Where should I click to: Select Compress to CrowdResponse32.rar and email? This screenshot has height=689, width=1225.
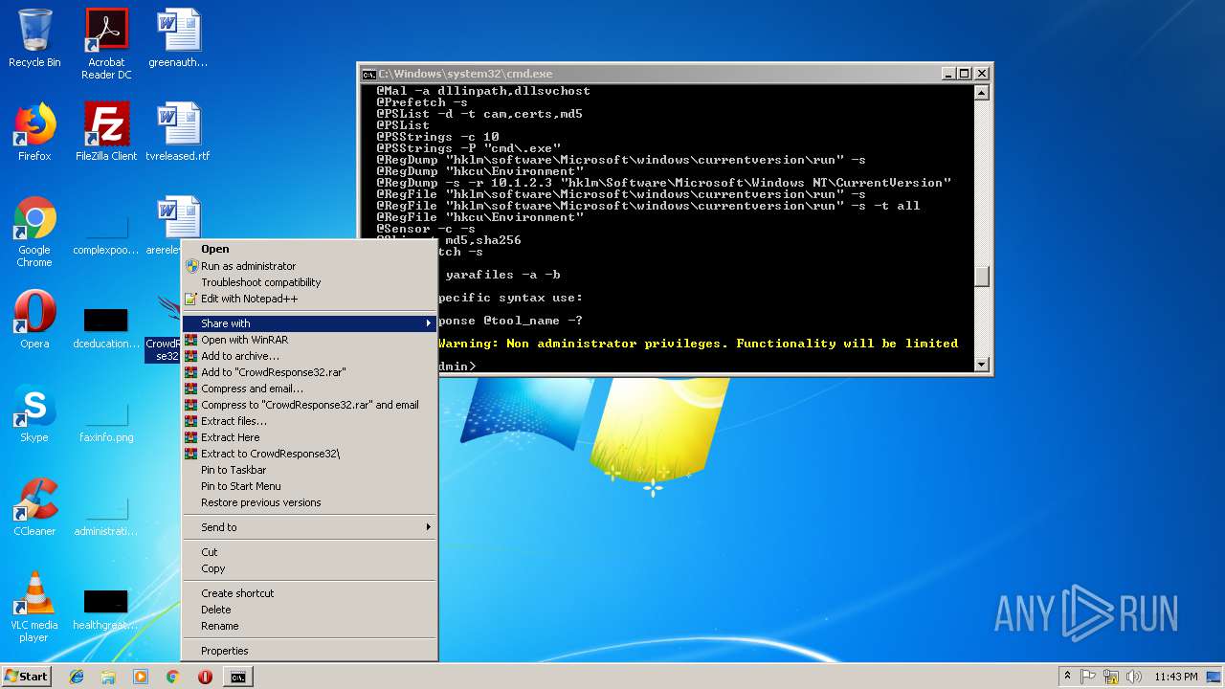pyautogui.click(x=310, y=405)
